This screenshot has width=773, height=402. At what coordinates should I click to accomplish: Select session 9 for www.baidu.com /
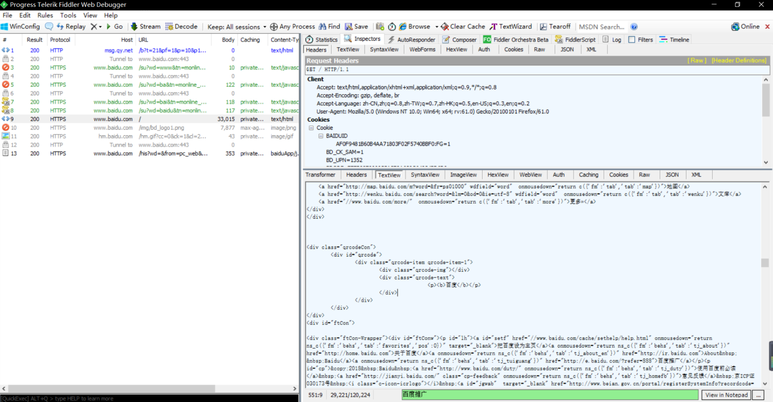pyautogui.click(x=149, y=119)
